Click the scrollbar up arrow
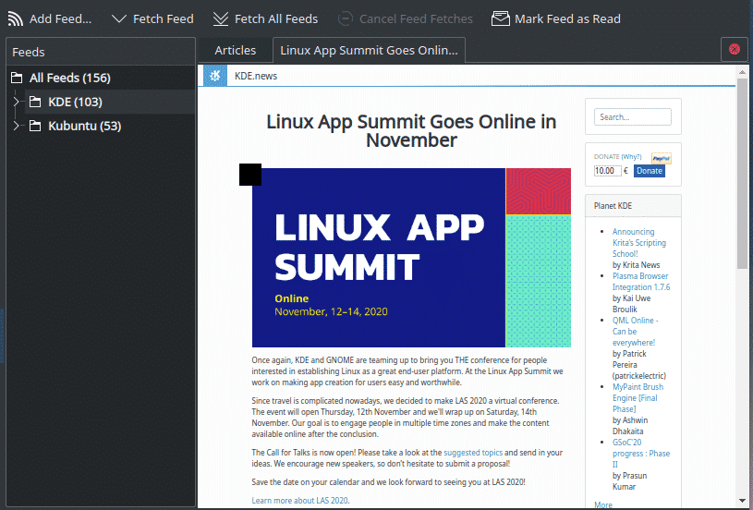The width and height of the screenshot is (753, 510). 742,72
